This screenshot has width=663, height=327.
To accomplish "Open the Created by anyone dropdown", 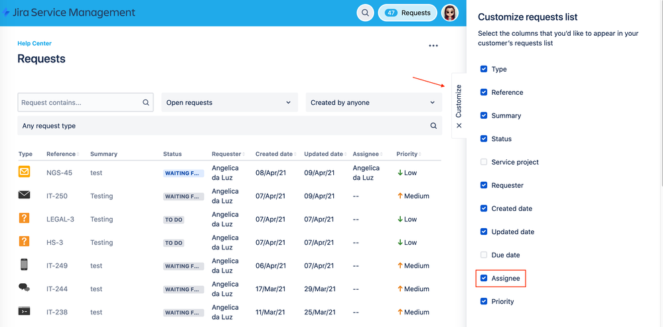I will (x=374, y=102).
